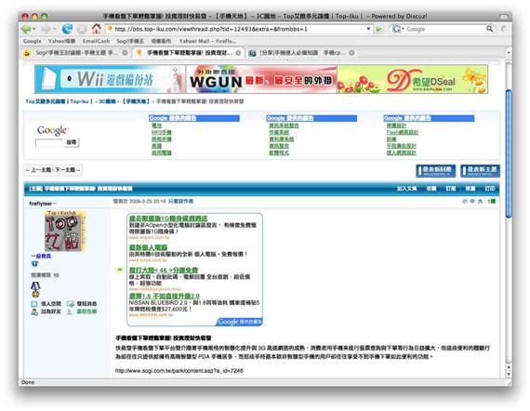The image size is (530, 411).
Task: Expand the fireflytear username dropdown
Action: click(x=55, y=204)
